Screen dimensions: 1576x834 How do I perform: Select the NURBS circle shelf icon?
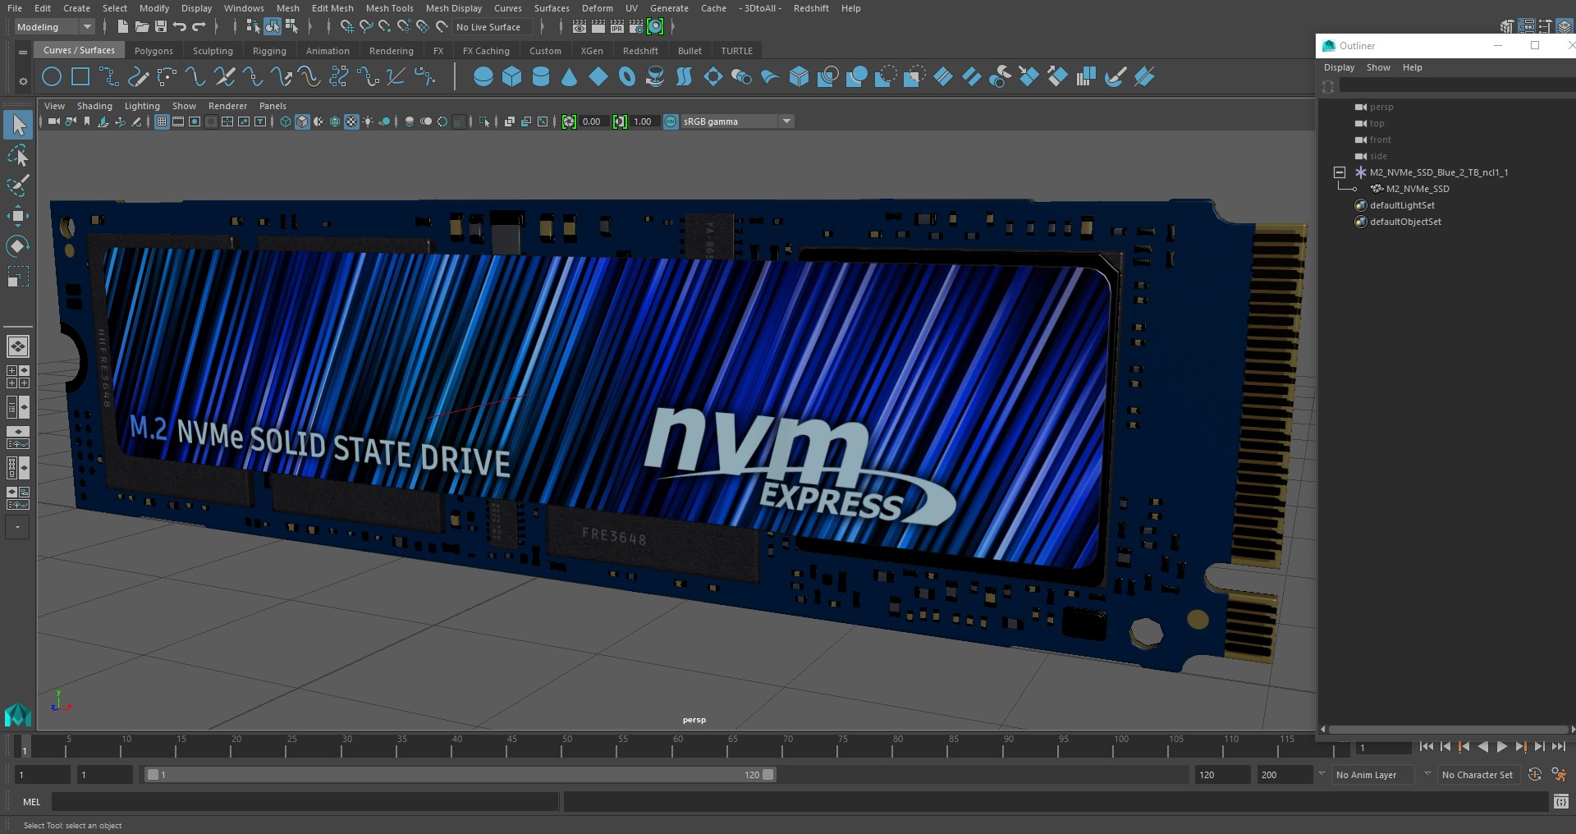tap(51, 77)
